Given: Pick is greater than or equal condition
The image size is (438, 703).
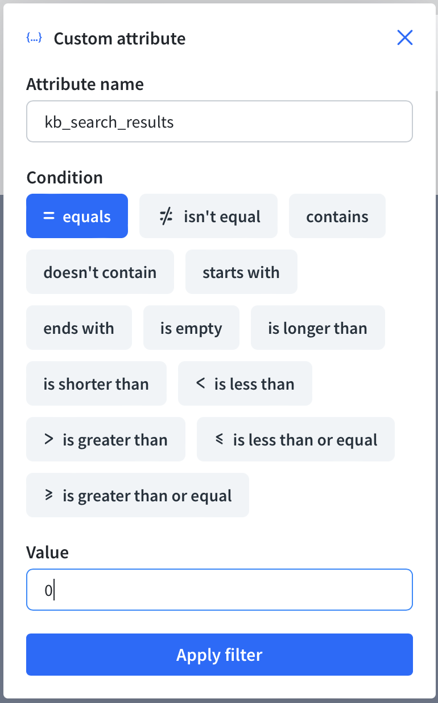Looking at the screenshot, I should click(138, 495).
